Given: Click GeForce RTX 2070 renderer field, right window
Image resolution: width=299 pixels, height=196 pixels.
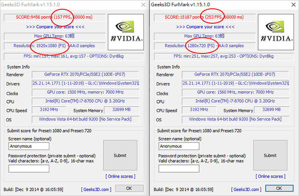Looking at the screenshot, I should pos(235,75).
